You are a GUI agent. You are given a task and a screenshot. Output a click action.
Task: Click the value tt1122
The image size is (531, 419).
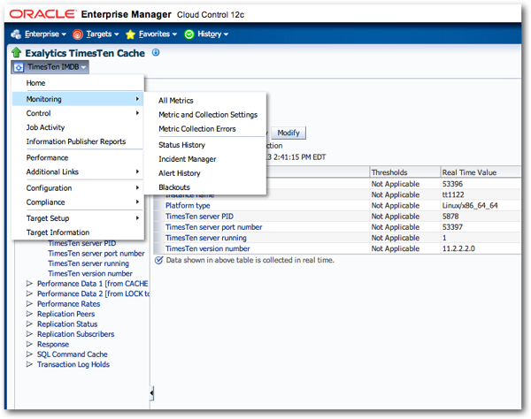click(x=453, y=194)
